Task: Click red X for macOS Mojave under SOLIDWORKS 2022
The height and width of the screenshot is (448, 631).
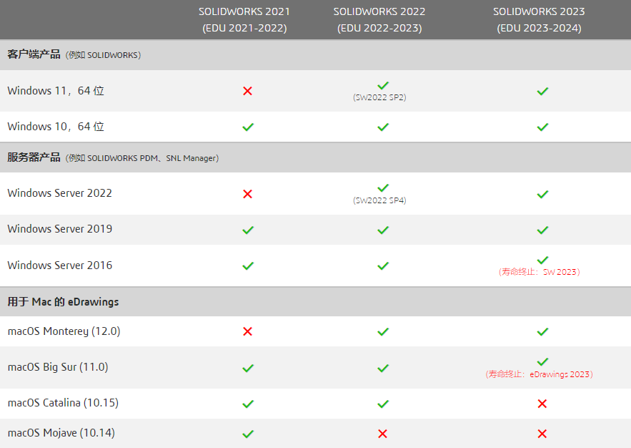Action: [x=383, y=434]
